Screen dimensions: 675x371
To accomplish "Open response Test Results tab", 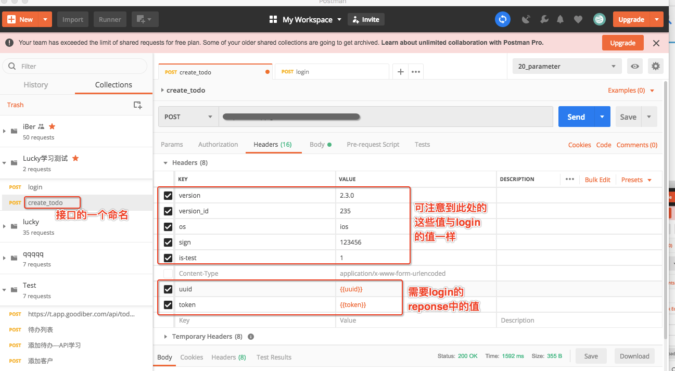I will pos(274,357).
